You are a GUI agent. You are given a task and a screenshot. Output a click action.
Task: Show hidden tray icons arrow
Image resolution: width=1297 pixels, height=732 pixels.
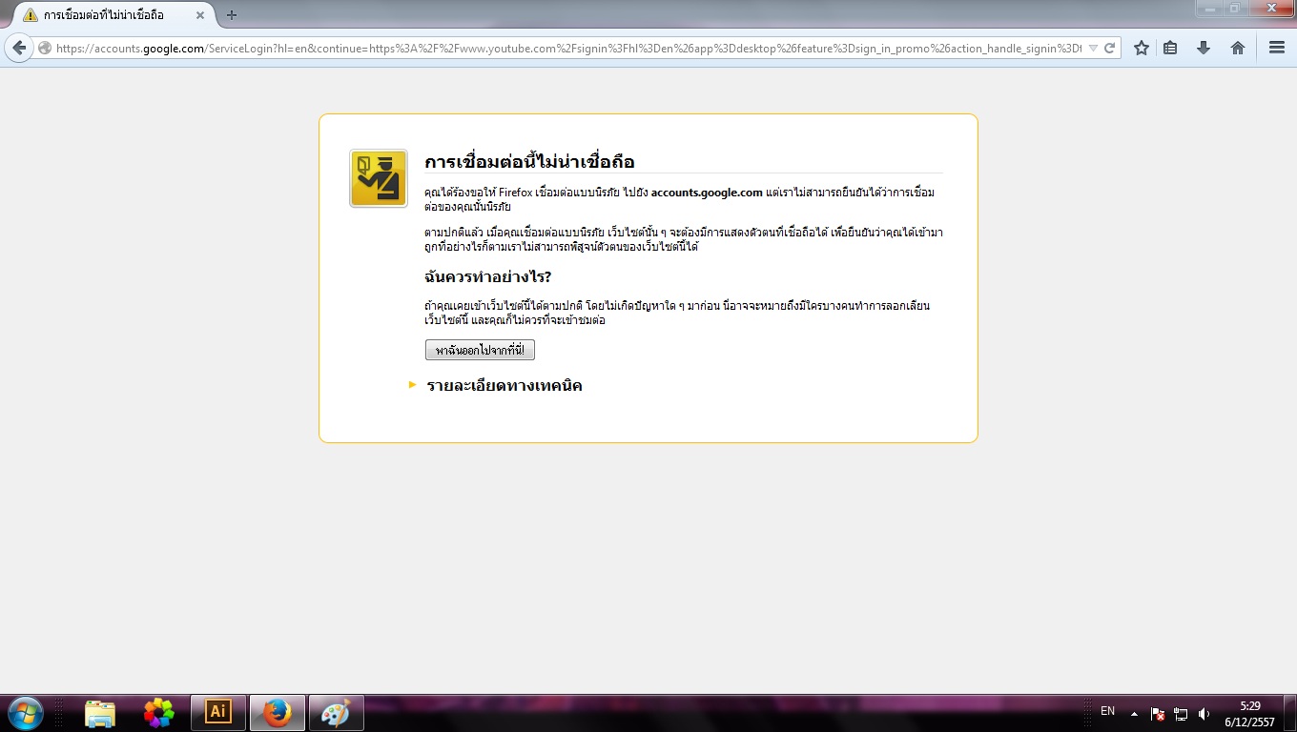click(1134, 713)
